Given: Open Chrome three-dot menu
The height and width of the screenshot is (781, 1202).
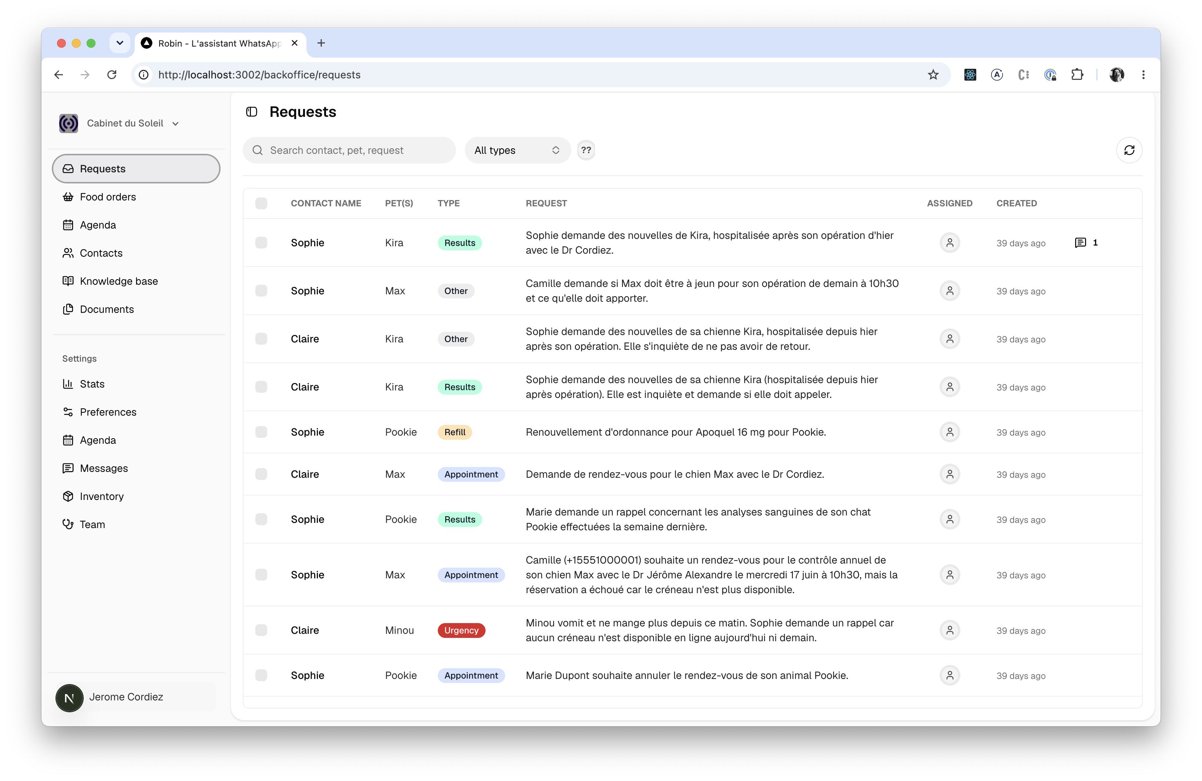Looking at the screenshot, I should point(1144,75).
